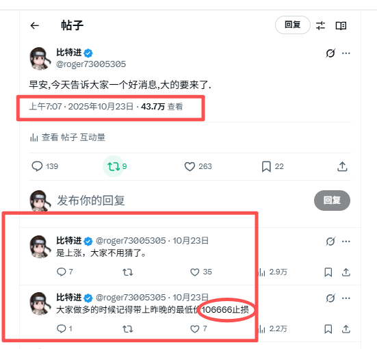The height and width of the screenshot is (349, 377).
Task: View post engagements link
Action: (68, 138)
